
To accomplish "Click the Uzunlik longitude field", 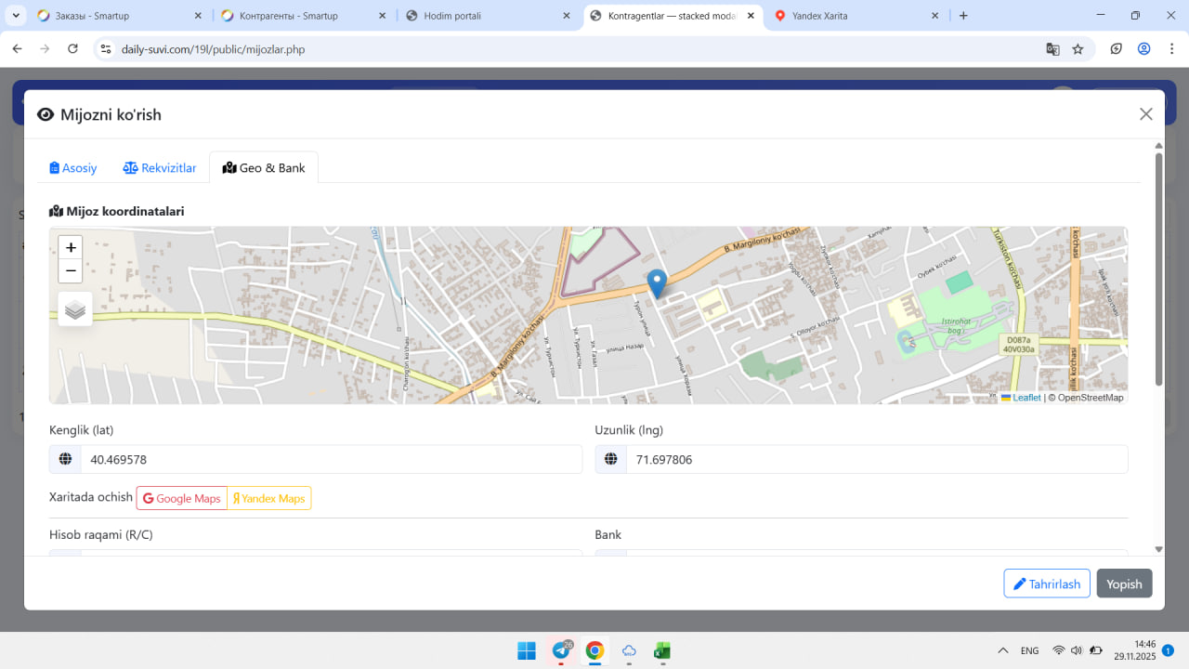I will [x=876, y=459].
